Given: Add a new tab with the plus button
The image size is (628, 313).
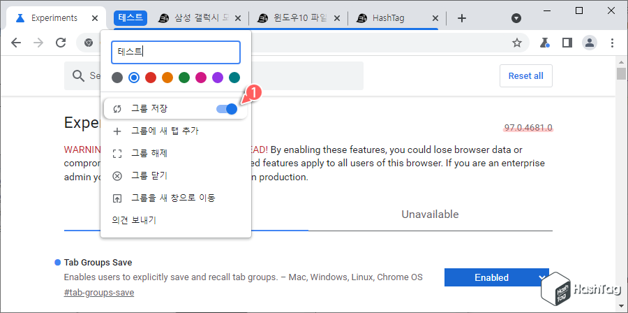Looking at the screenshot, I should (x=462, y=18).
